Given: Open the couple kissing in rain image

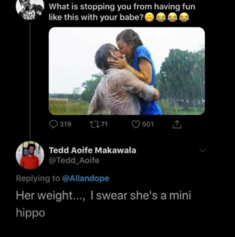Looking at the screenshot, I should [x=127, y=71].
